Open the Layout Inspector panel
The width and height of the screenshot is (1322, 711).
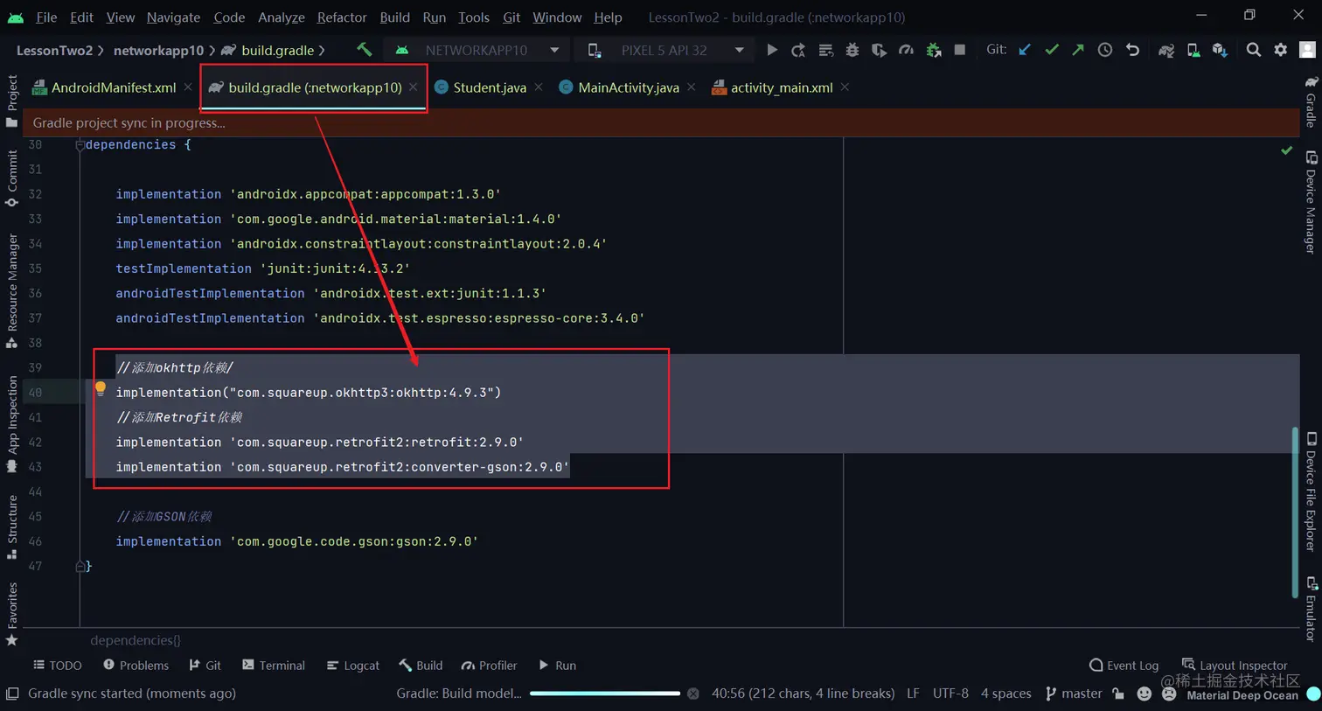(1235, 666)
